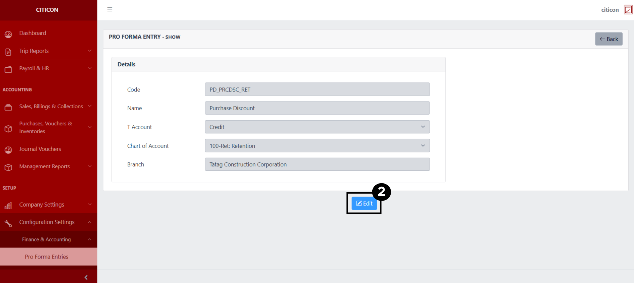Open Sales, Billings & Collections menu
Image resolution: width=634 pixels, height=283 pixels.
[x=49, y=106]
